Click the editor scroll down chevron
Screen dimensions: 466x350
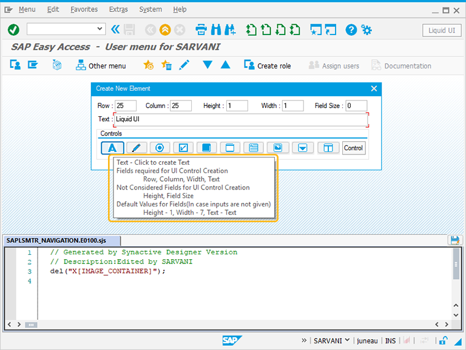(456, 315)
